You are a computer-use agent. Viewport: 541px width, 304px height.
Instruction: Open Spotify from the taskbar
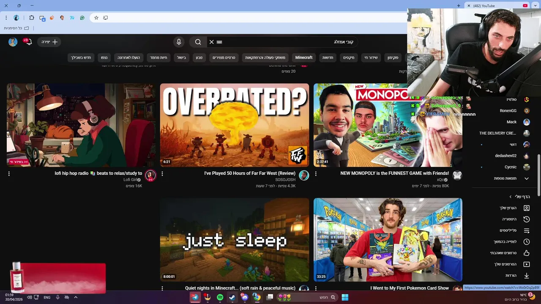click(220, 297)
